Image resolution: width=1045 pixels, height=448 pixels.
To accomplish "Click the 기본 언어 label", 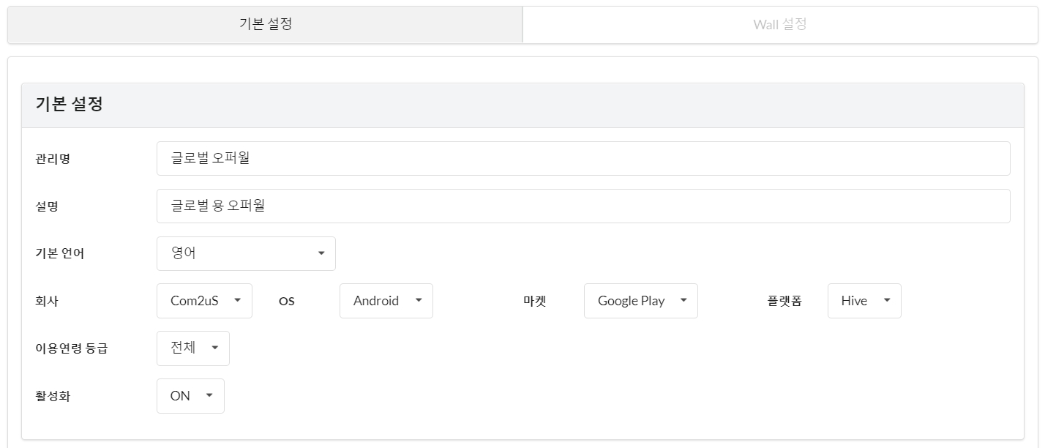I will point(60,254).
